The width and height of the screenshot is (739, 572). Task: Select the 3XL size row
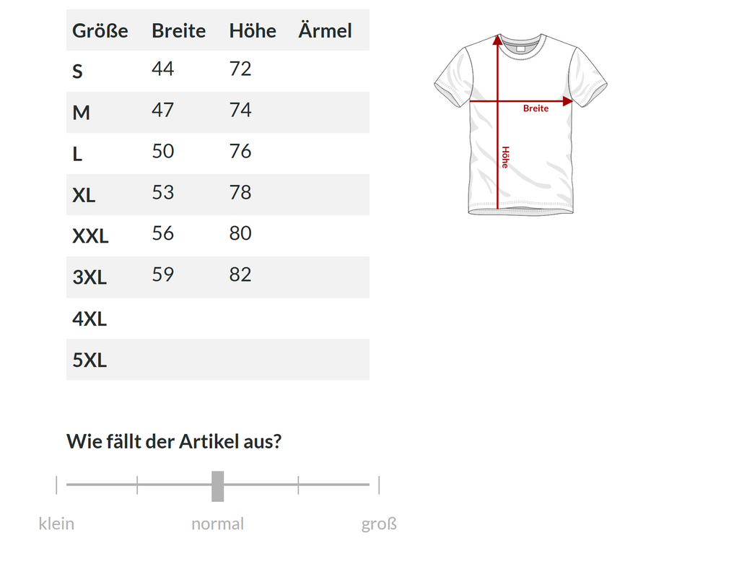click(x=218, y=277)
